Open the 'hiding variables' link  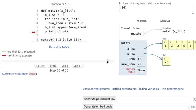[x=149, y=89]
